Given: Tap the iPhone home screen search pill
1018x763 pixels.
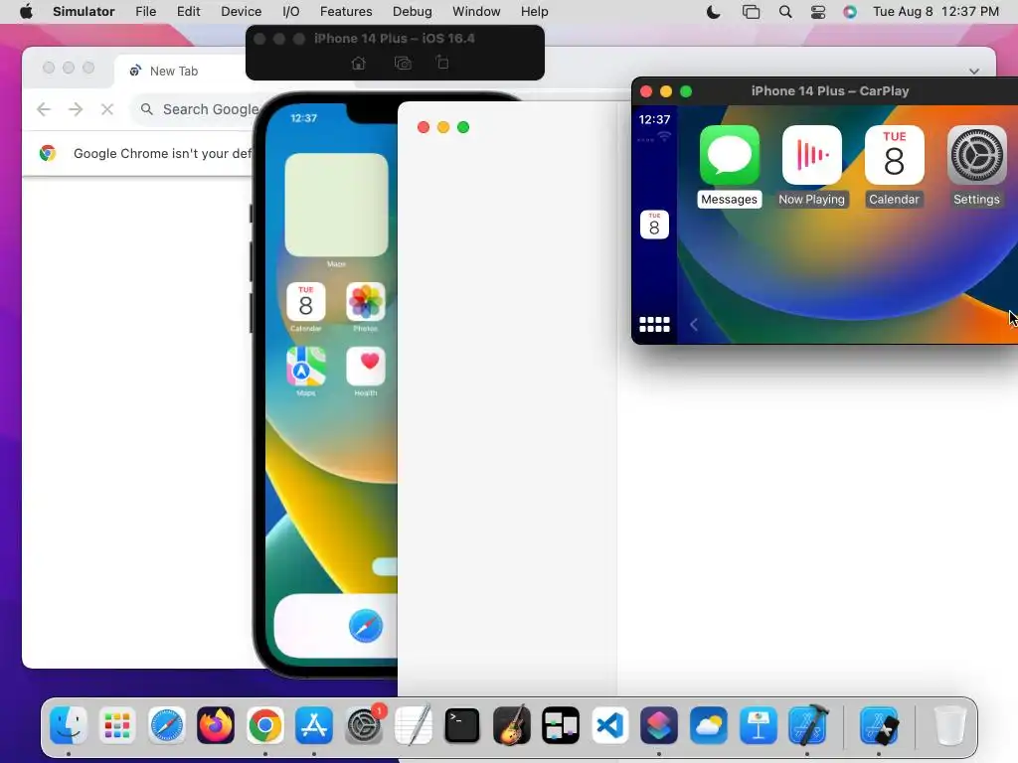Looking at the screenshot, I should pyautogui.click(x=385, y=565).
